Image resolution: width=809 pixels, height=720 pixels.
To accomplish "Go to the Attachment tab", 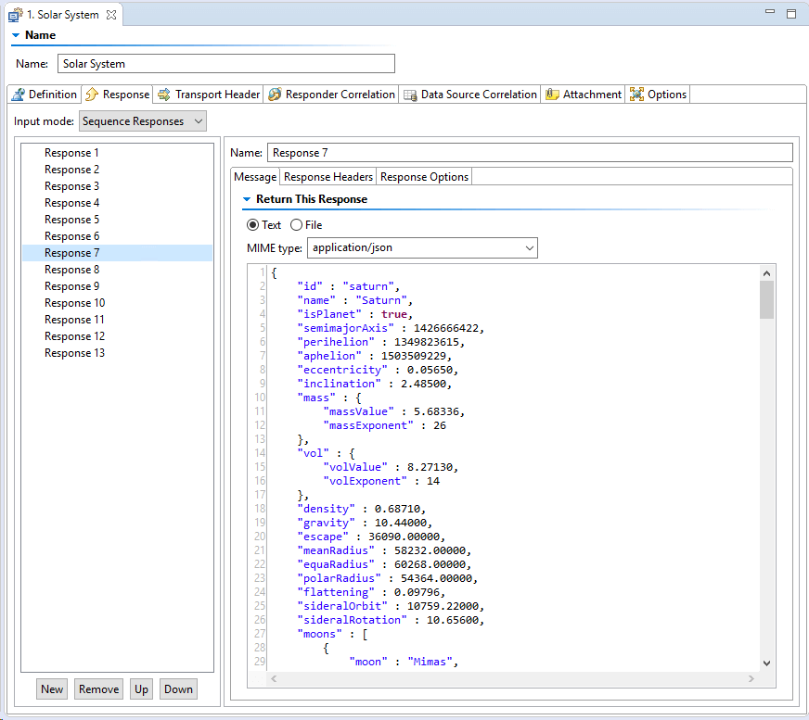I will click(x=583, y=95).
